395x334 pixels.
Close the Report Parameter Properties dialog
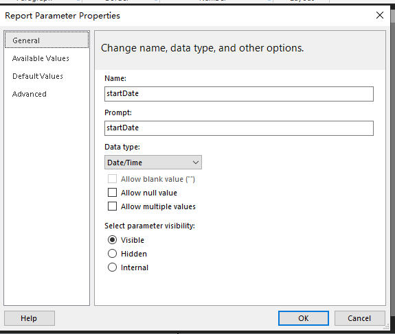[380, 15]
